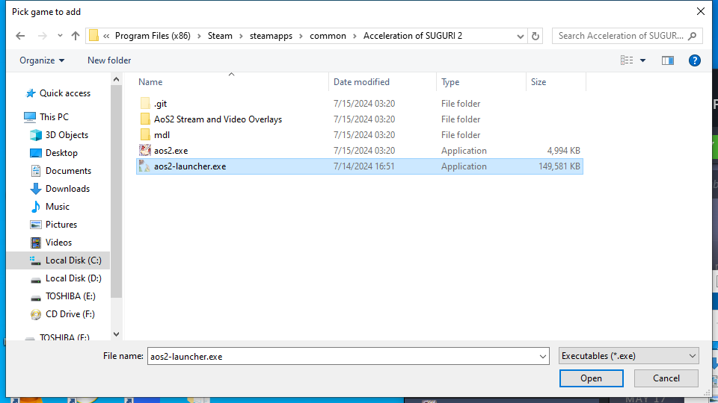The image size is (718, 403).
Task: Click the 4,994 KB size cell
Action: tap(563, 150)
